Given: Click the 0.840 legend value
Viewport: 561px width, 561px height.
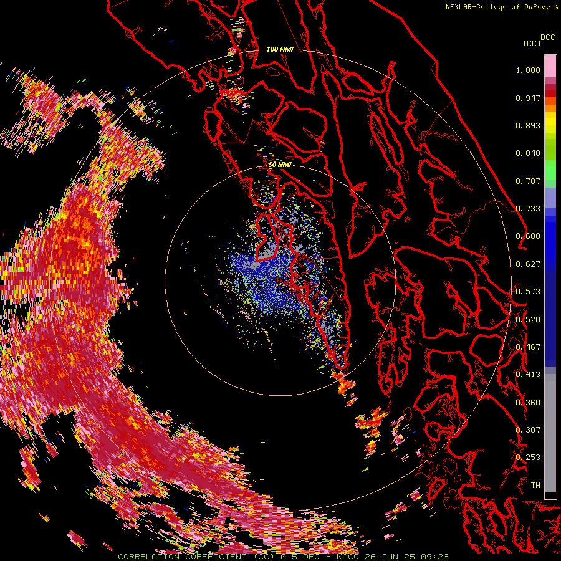Looking at the screenshot, I should click(x=528, y=153).
